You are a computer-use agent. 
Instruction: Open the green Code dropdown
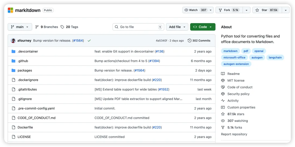pyautogui.click(x=203, y=27)
